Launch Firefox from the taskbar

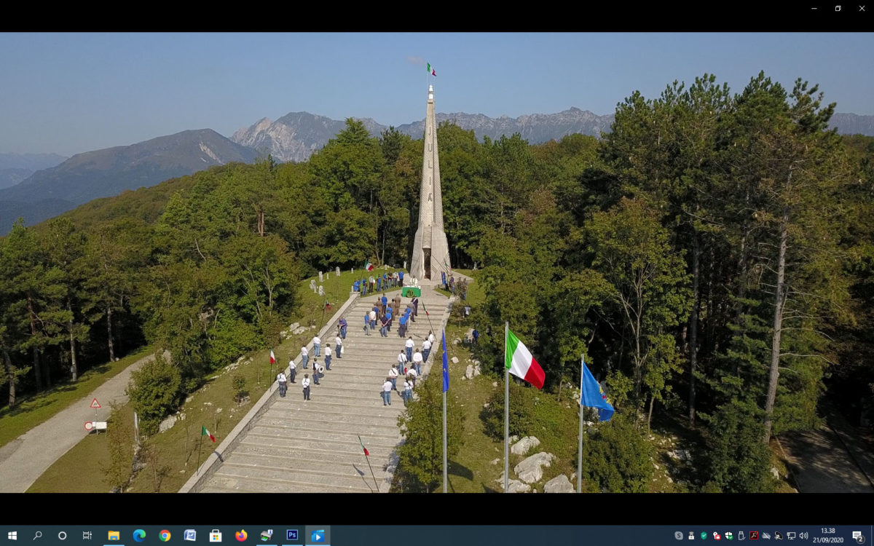coord(241,535)
